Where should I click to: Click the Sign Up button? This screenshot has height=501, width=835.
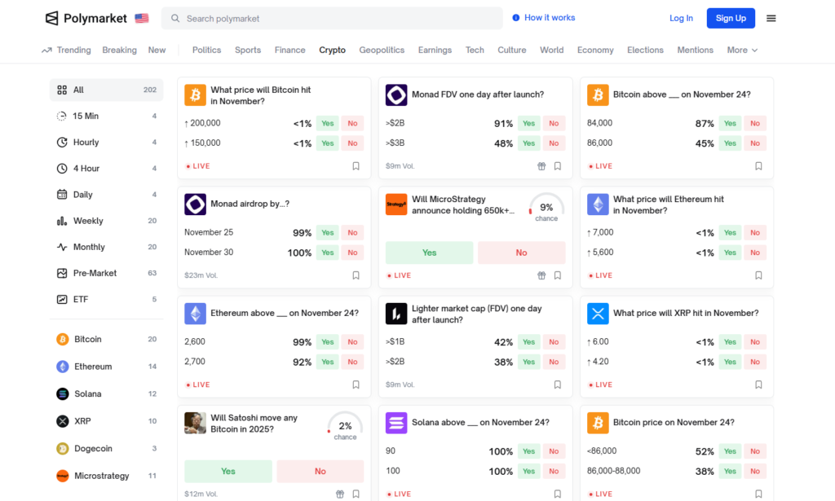(730, 18)
